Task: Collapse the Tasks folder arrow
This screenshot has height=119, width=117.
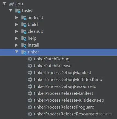Action: [11, 10]
